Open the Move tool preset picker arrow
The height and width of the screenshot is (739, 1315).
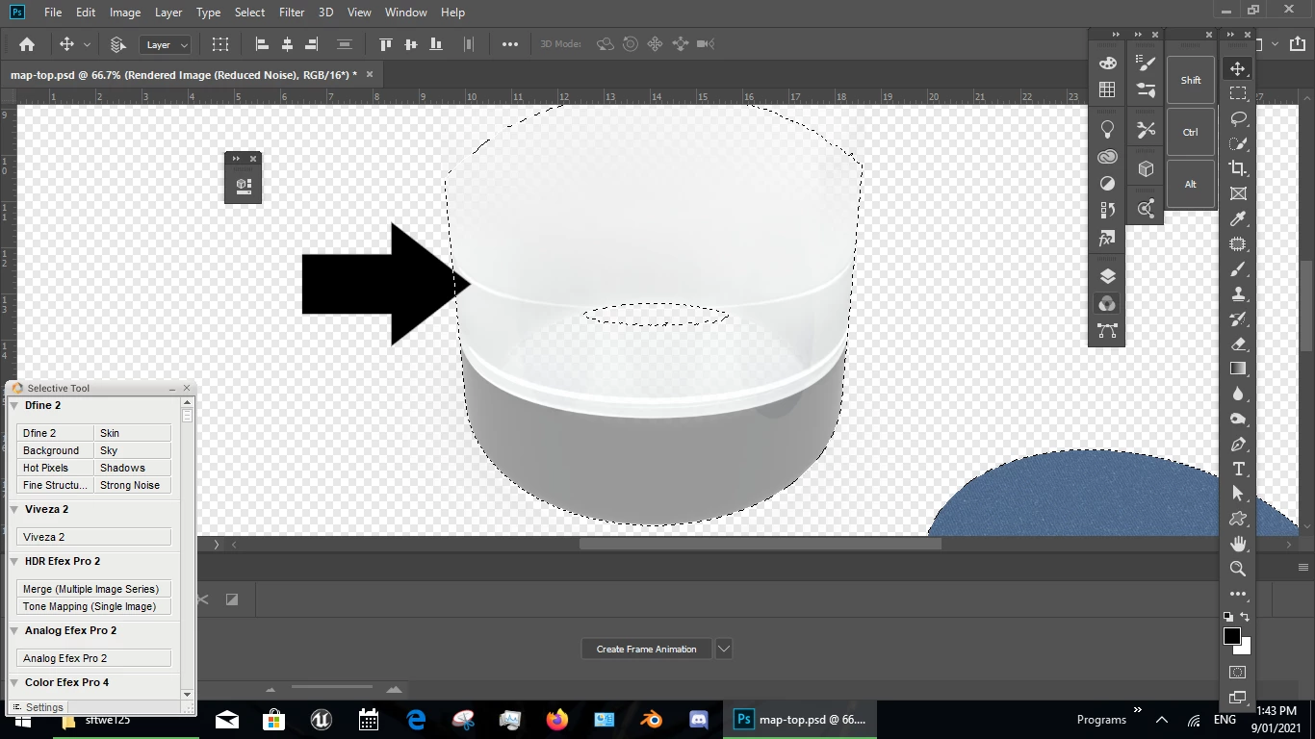tap(87, 44)
